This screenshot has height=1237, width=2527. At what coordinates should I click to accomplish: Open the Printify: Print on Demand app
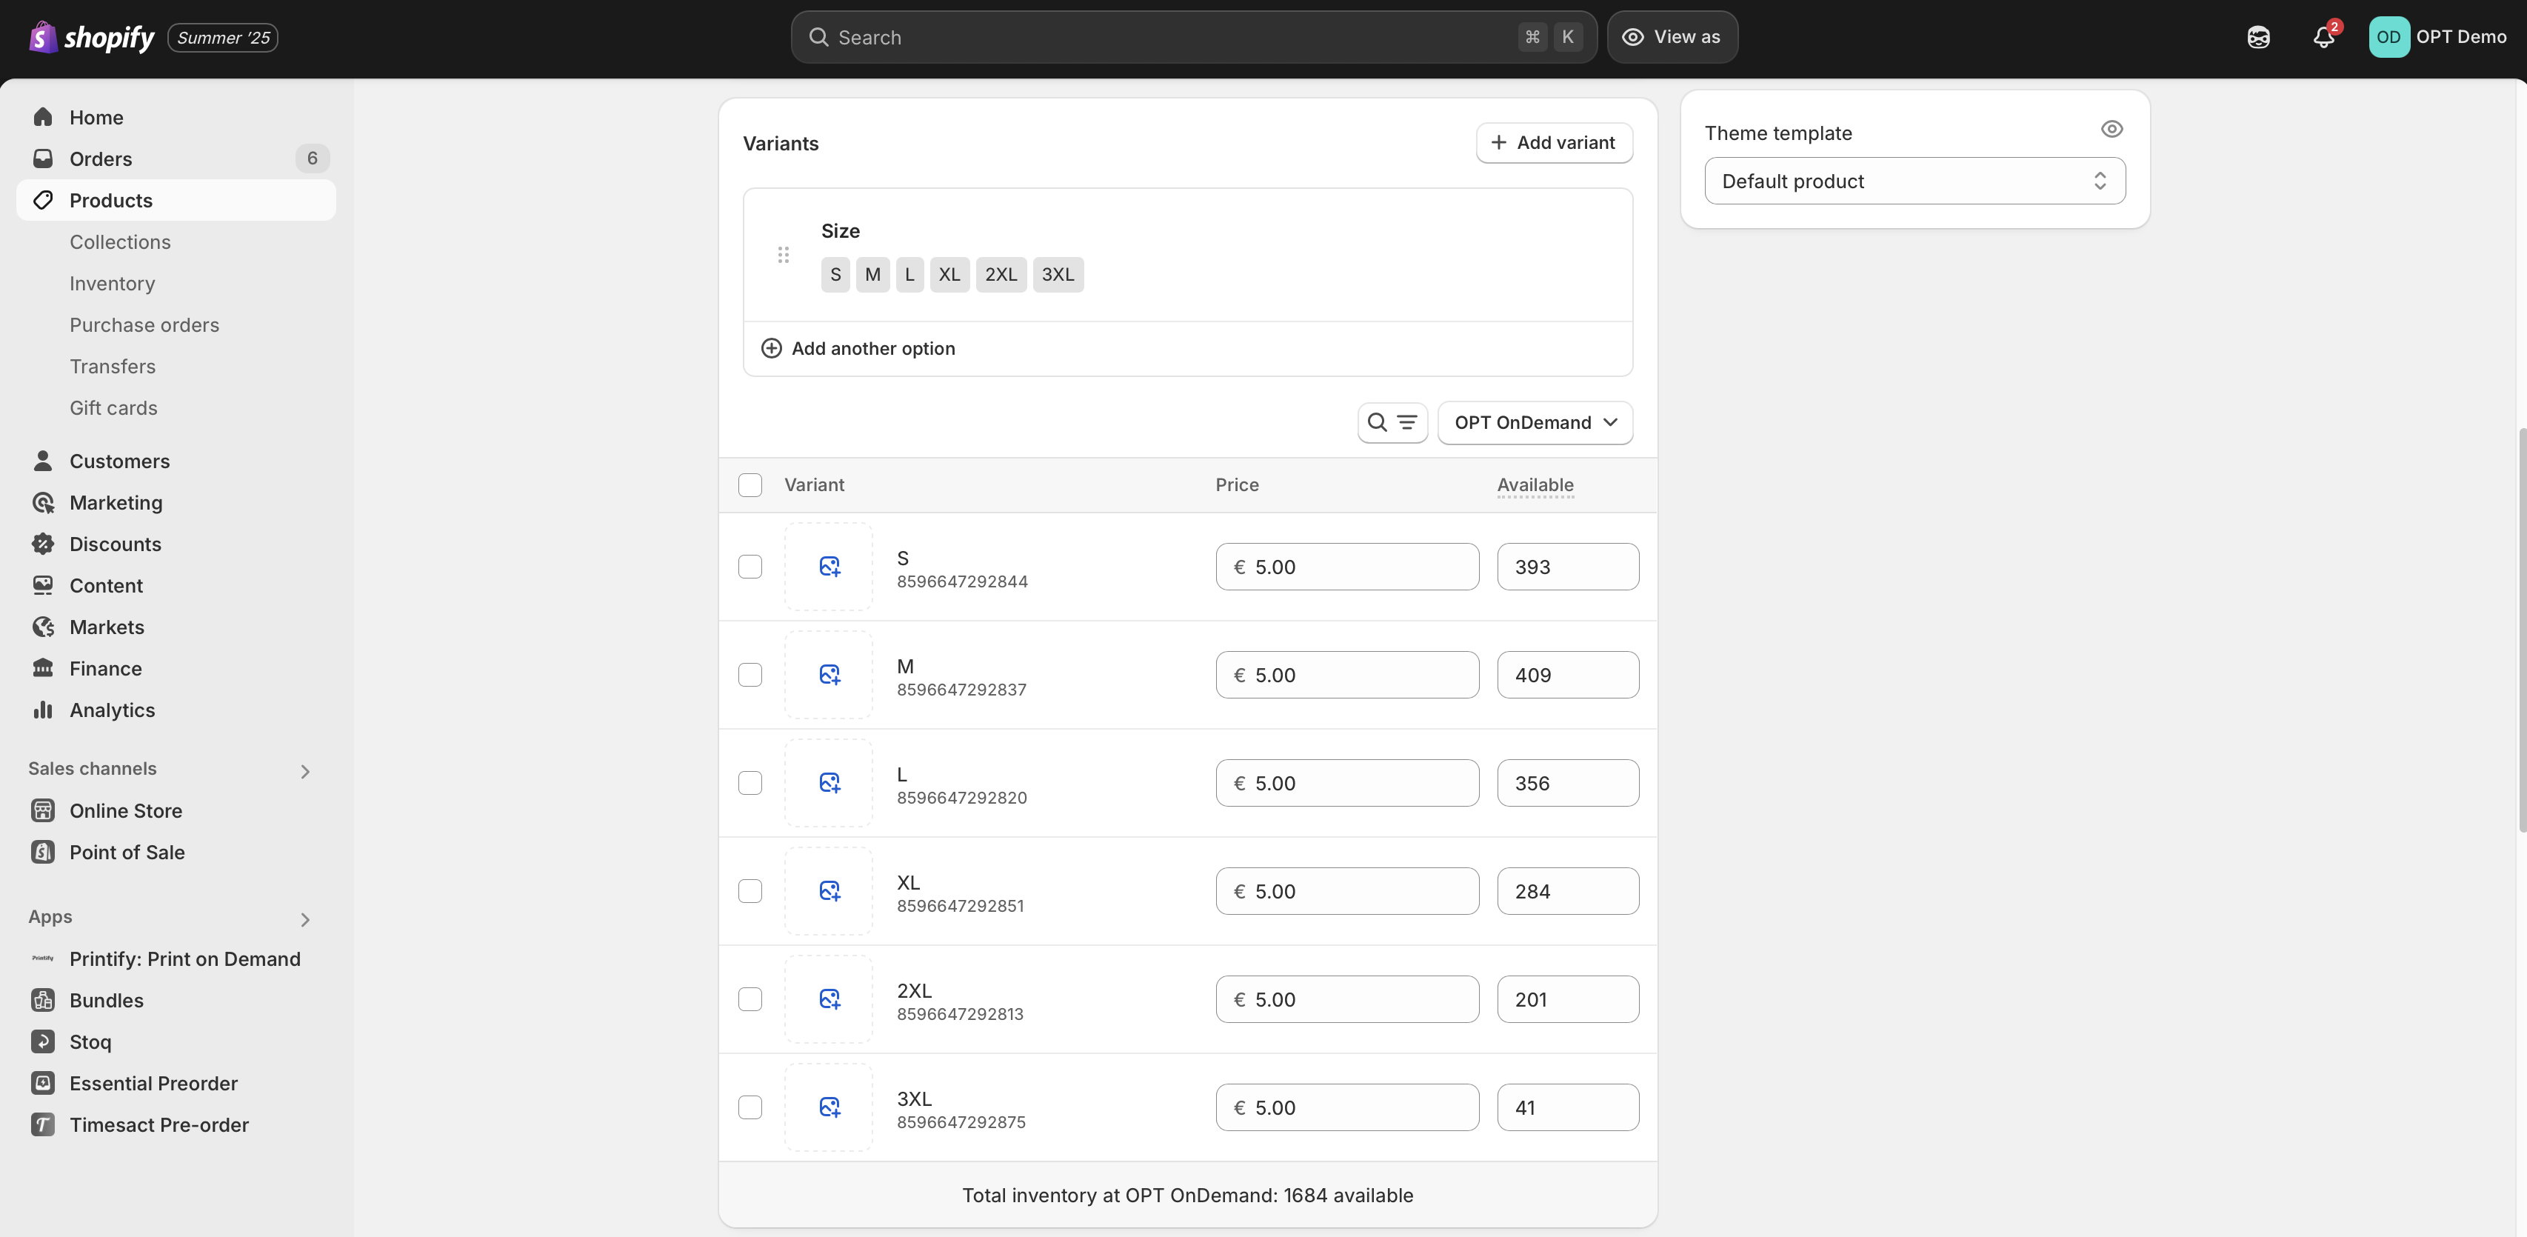pos(184,958)
